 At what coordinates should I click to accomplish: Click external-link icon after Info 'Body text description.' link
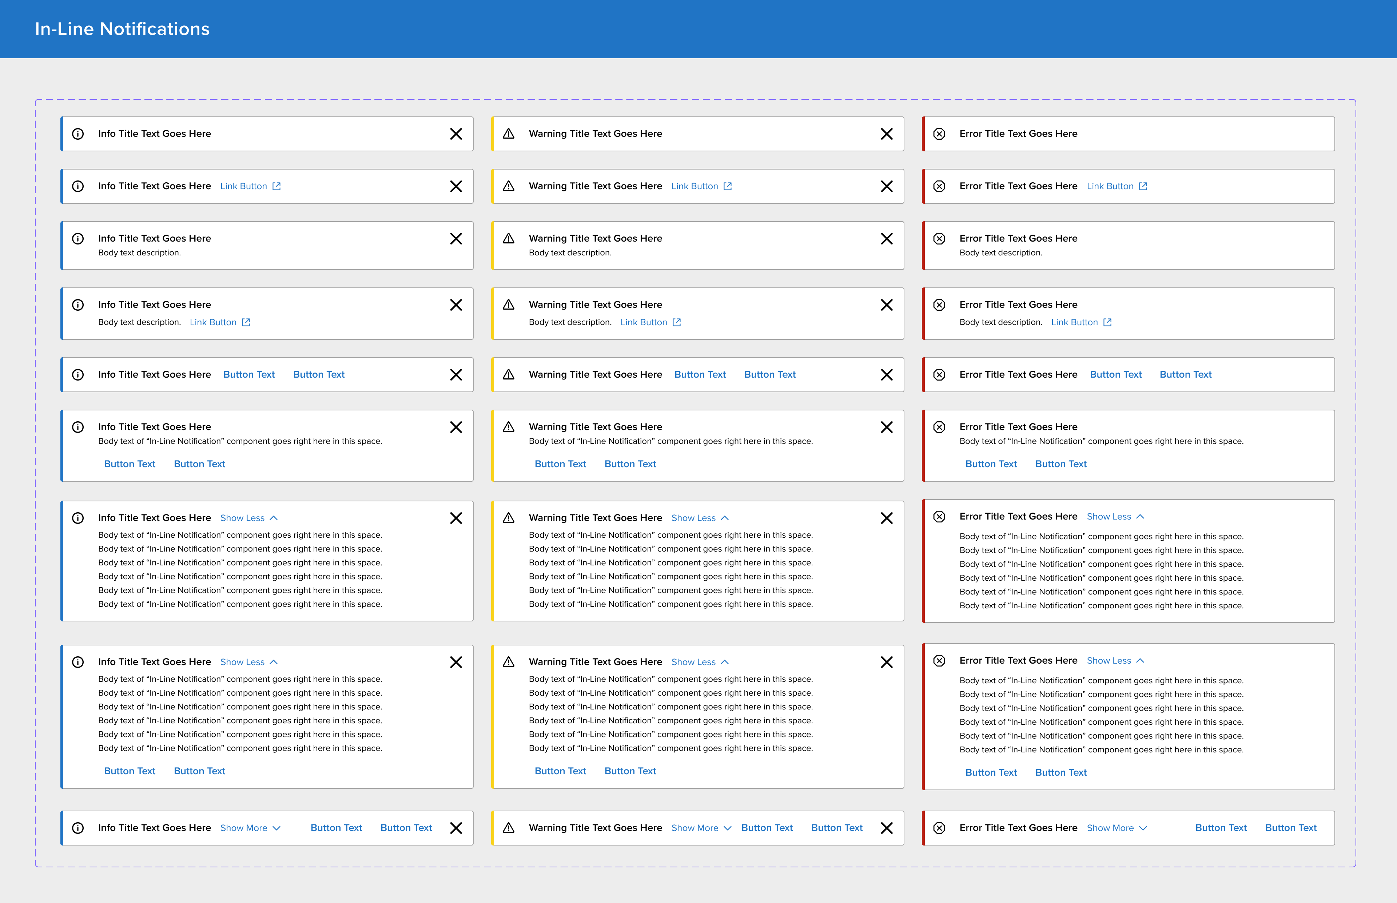(x=246, y=322)
